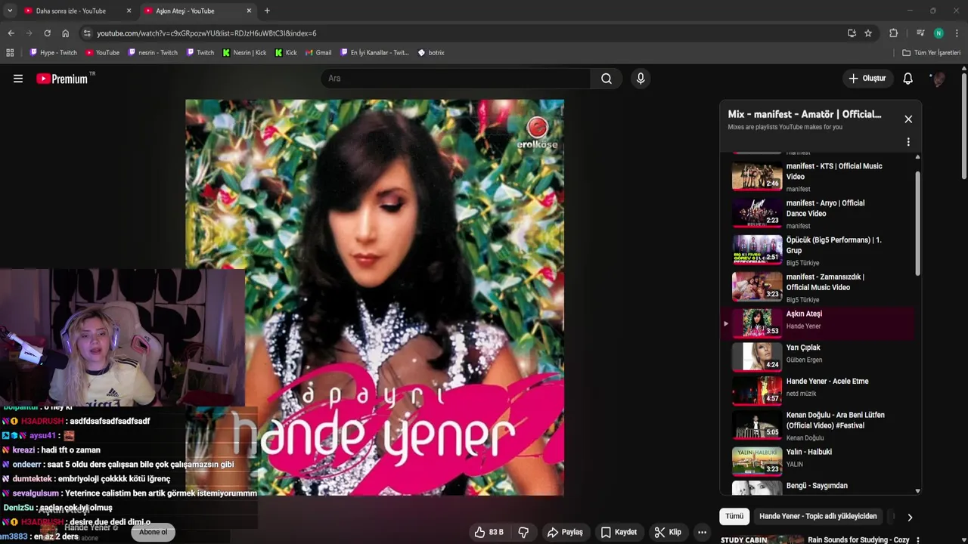968x544 pixels.
Task: Close the Daha sonra izle tab
Action: pos(129,11)
